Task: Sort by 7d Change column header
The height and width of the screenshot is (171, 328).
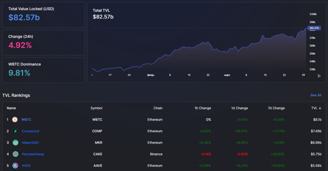Action: pos(276,108)
